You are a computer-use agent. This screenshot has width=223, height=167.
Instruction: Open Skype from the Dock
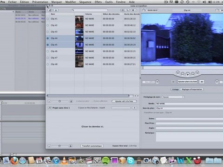[x=131, y=161]
